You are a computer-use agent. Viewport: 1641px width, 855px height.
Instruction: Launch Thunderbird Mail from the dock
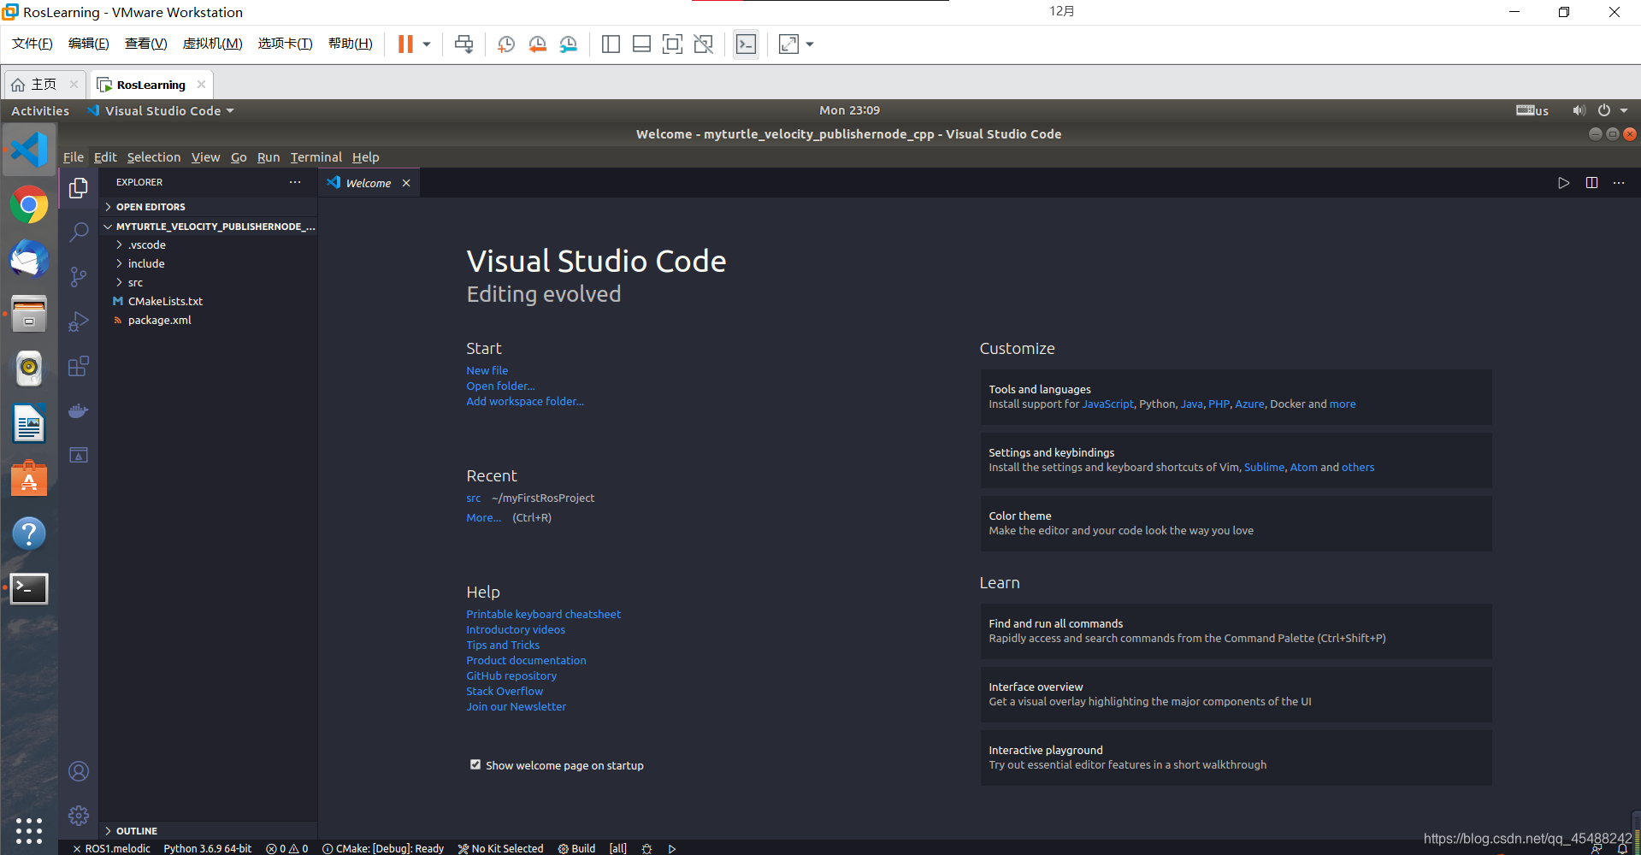pyautogui.click(x=29, y=259)
